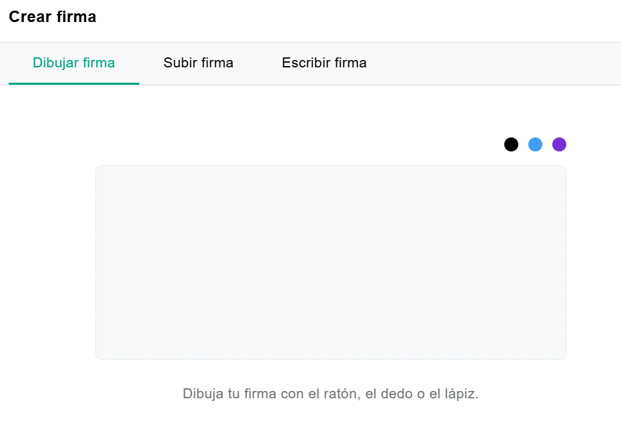Click the Crear firma heading
621x421 pixels.
pos(53,17)
